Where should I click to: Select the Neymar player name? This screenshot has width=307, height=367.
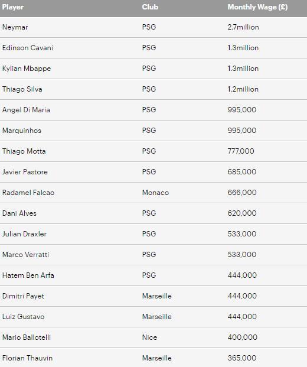point(15,27)
